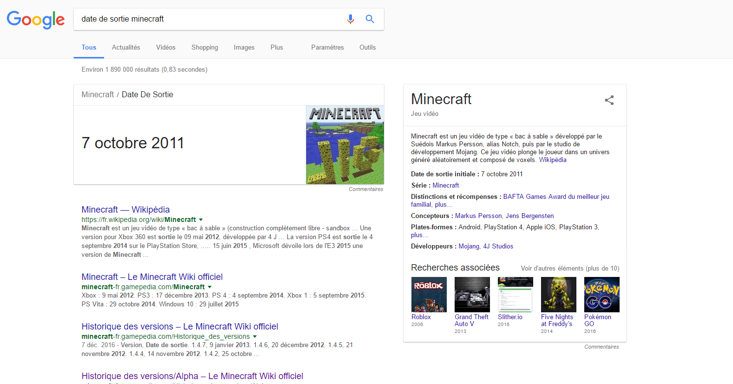
Task: Submit search with the magnifying glass icon
Action: [x=370, y=19]
